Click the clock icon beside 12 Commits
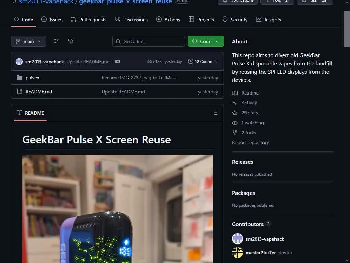The image size is (350, 263). [190, 62]
